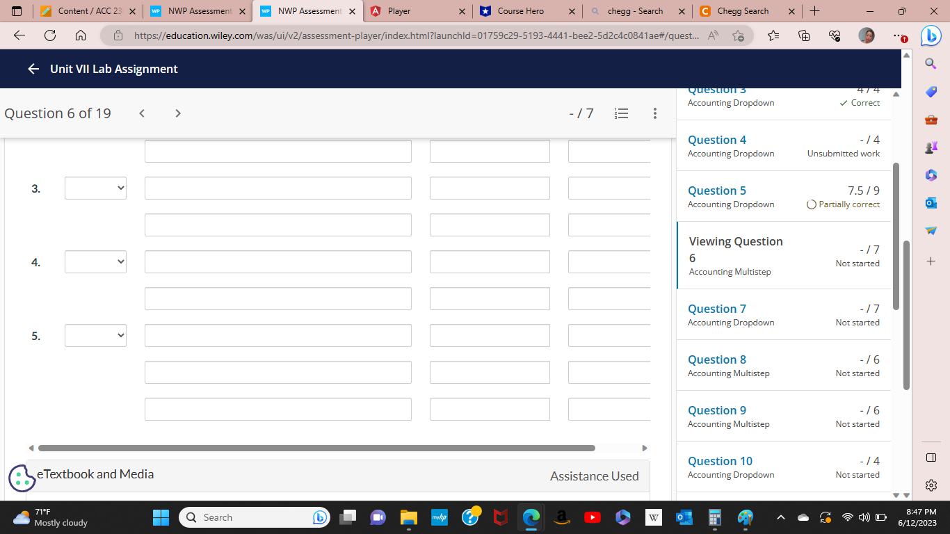
Task: Open entry 3 account dropdown
Action: [x=95, y=188]
